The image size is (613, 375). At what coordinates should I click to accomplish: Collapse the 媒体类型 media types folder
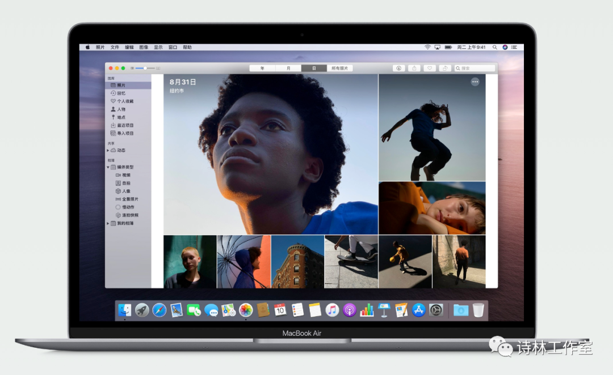point(108,167)
